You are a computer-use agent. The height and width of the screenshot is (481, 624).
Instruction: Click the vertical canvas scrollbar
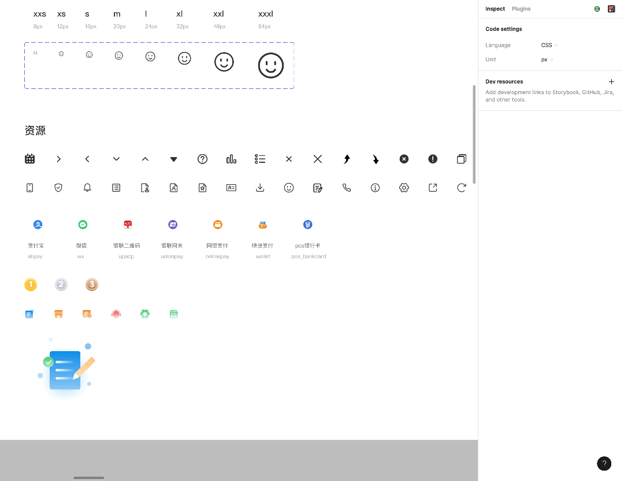[474, 134]
